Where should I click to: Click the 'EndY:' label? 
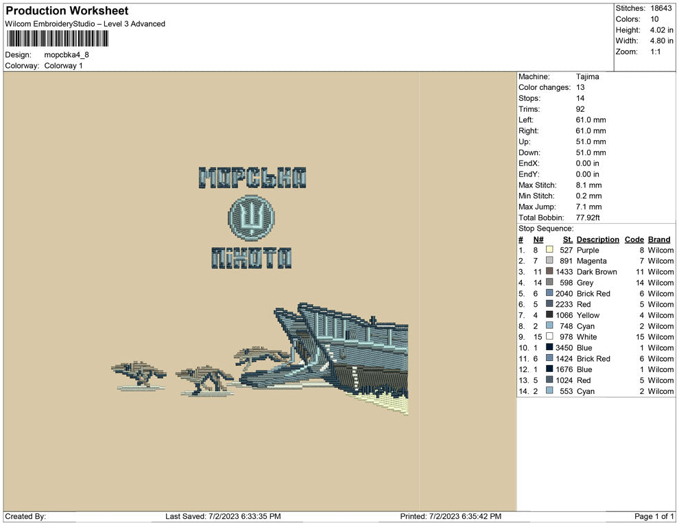pos(529,174)
